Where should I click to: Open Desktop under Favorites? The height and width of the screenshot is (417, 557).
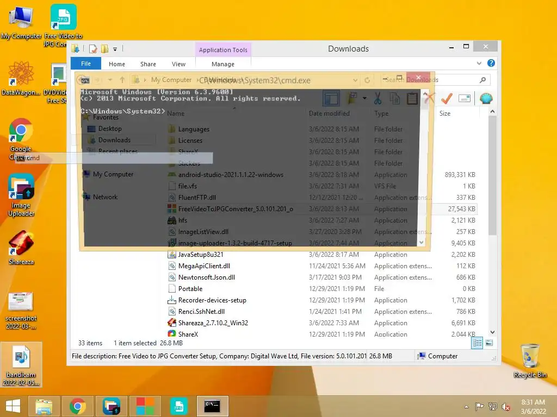[110, 129]
